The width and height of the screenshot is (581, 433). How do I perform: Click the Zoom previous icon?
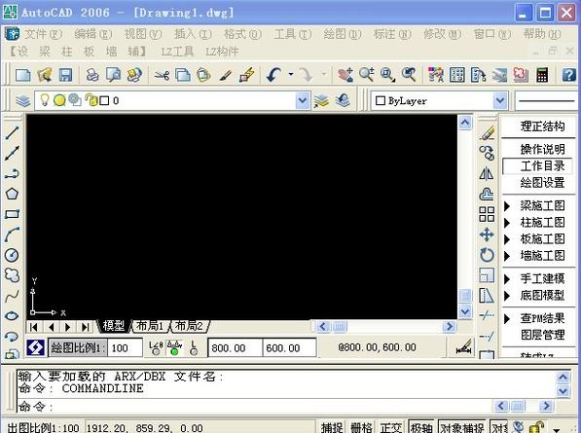(x=409, y=75)
